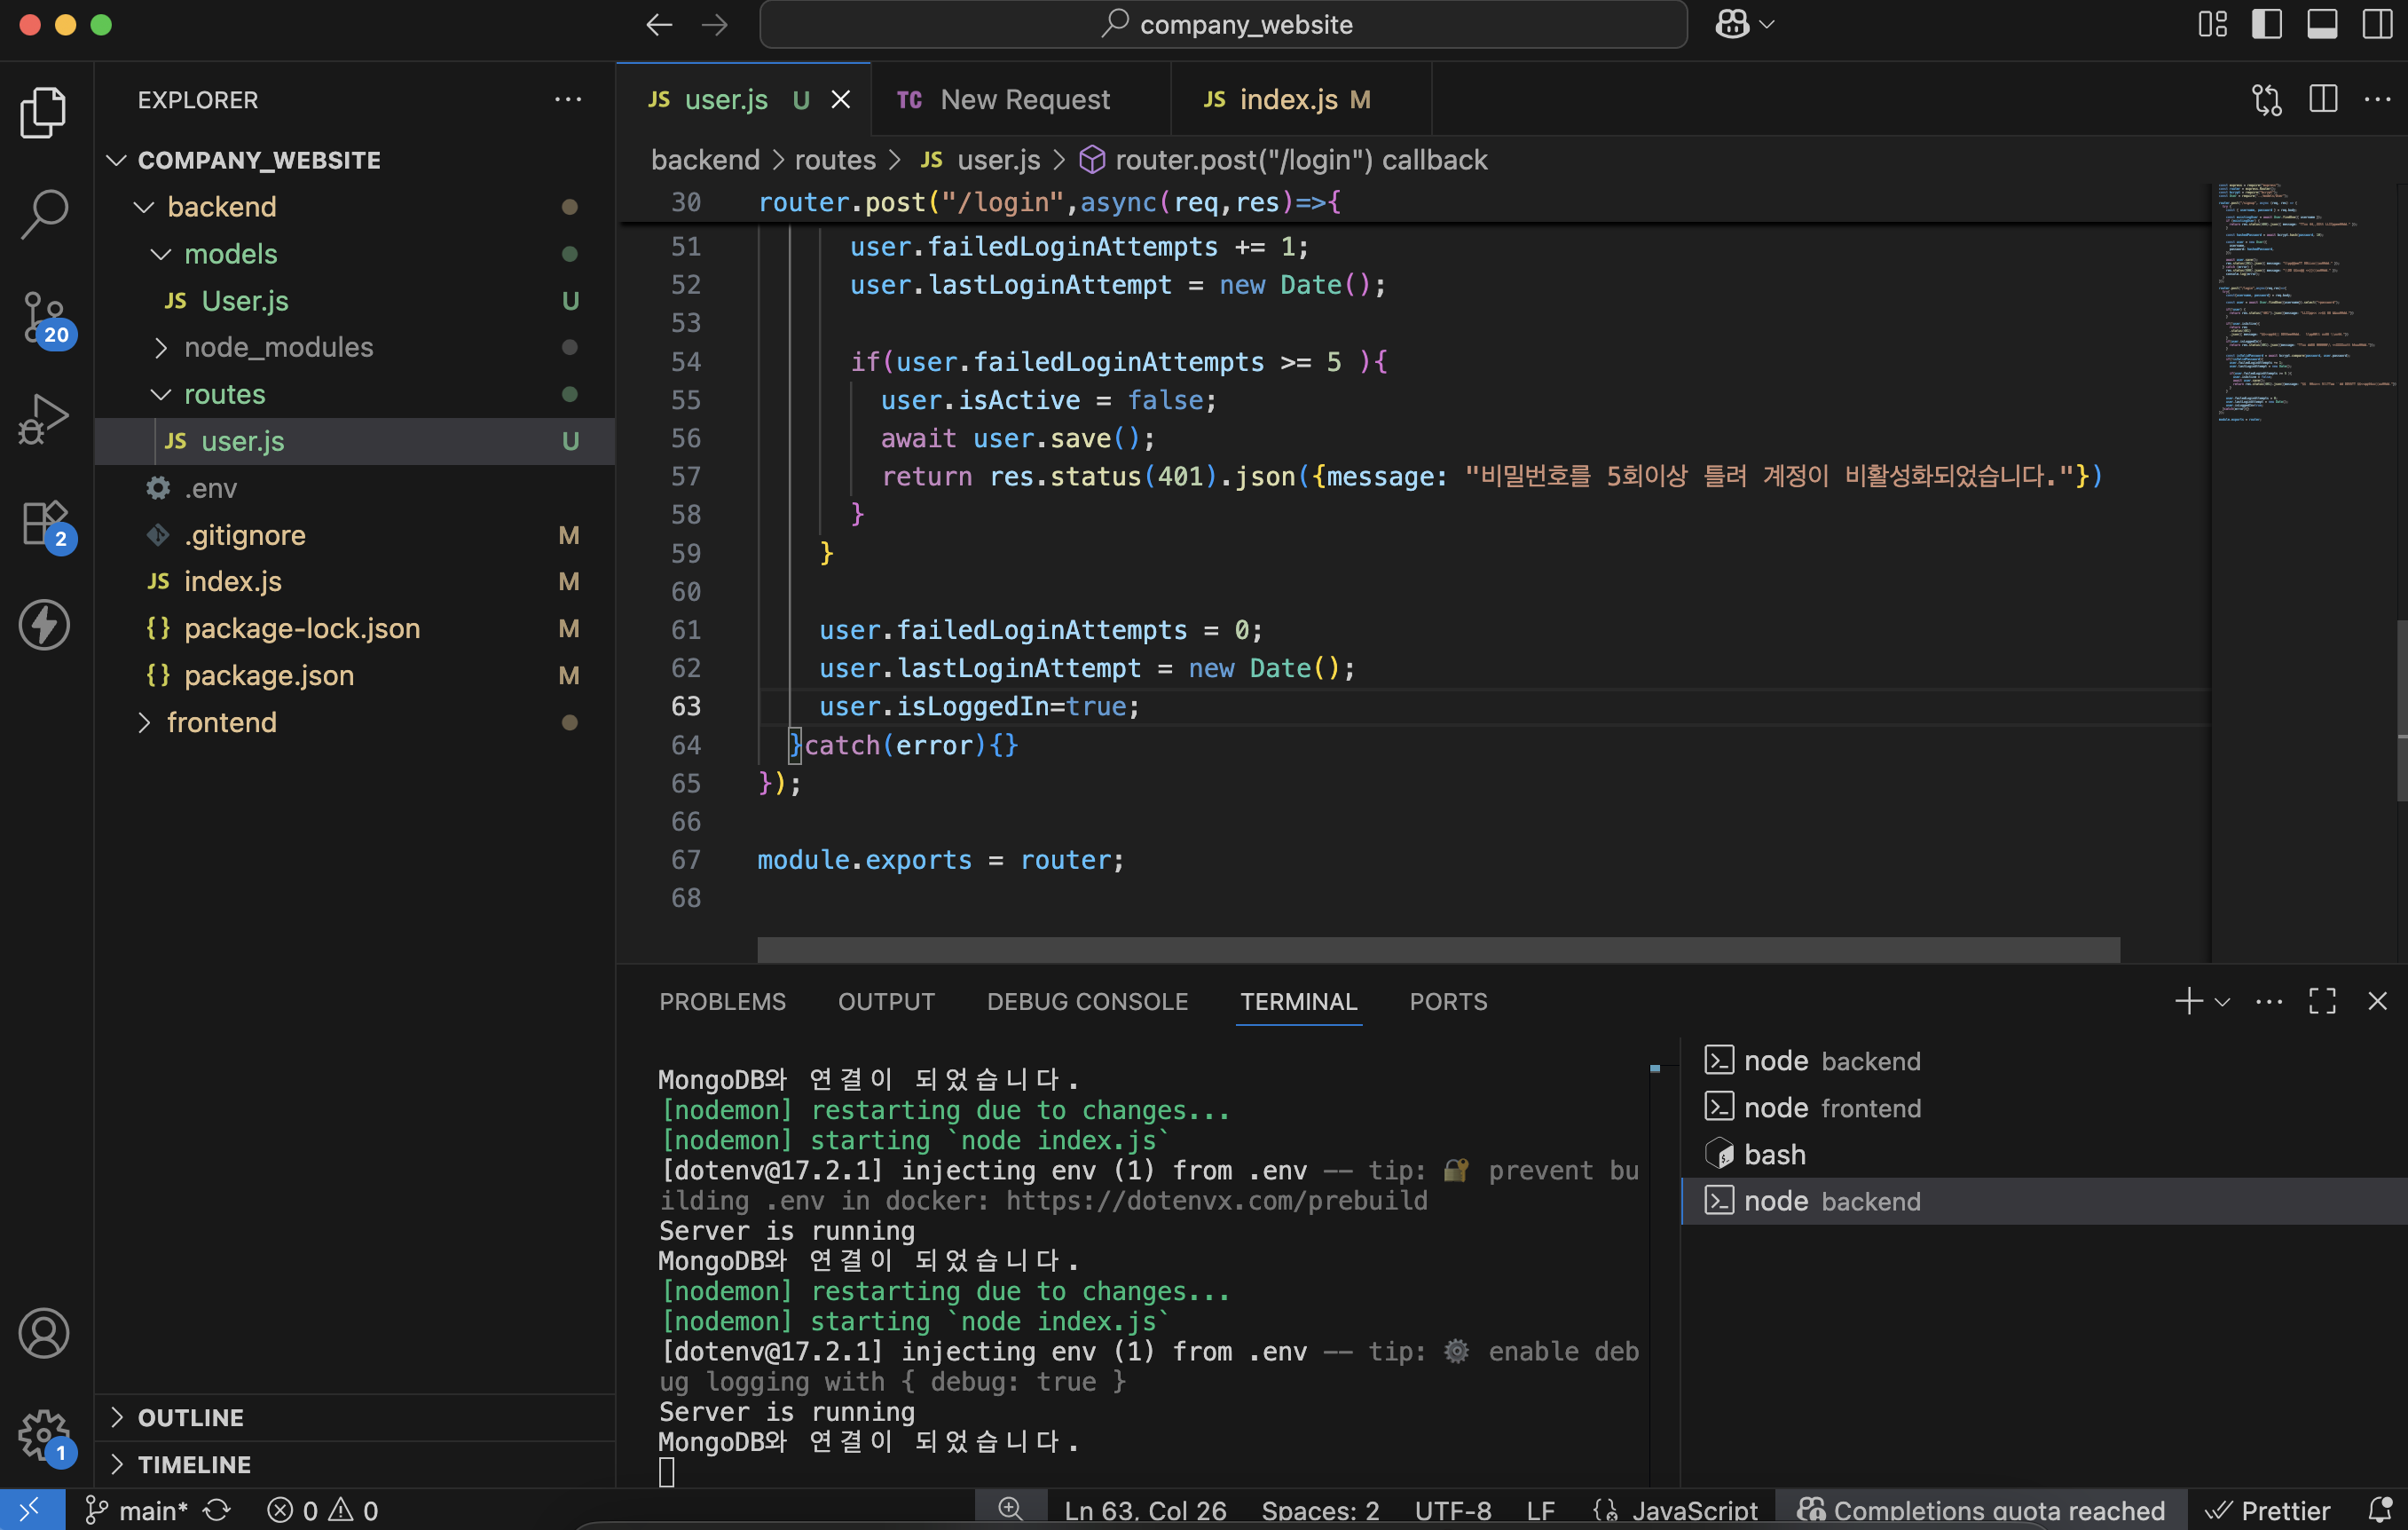Open package.json file
The width and height of the screenshot is (2408, 1530).
click(354, 675)
